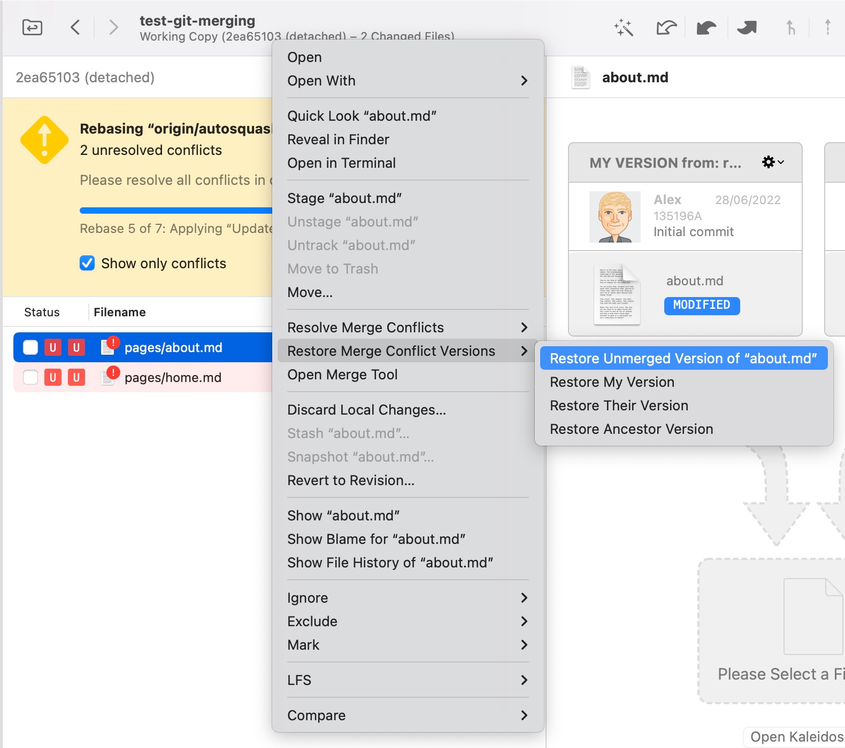Select Open Merge Tool from context menu
This screenshot has width=845, height=748.
click(x=342, y=375)
